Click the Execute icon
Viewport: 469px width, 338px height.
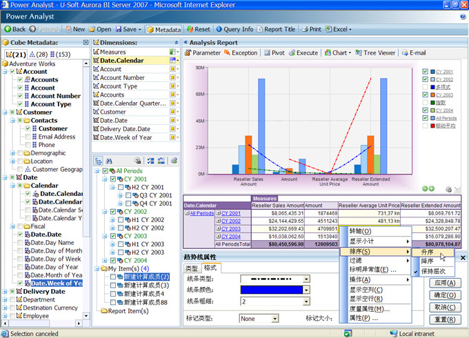(x=292, y=53)
